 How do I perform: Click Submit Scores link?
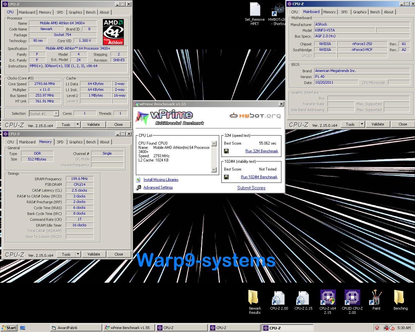pyautogui.click(x=251, y=188)
